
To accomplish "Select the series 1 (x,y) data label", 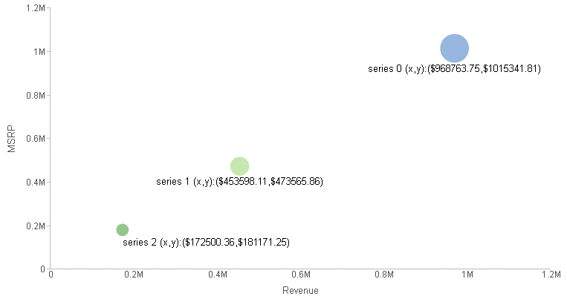I will point(239,181).
